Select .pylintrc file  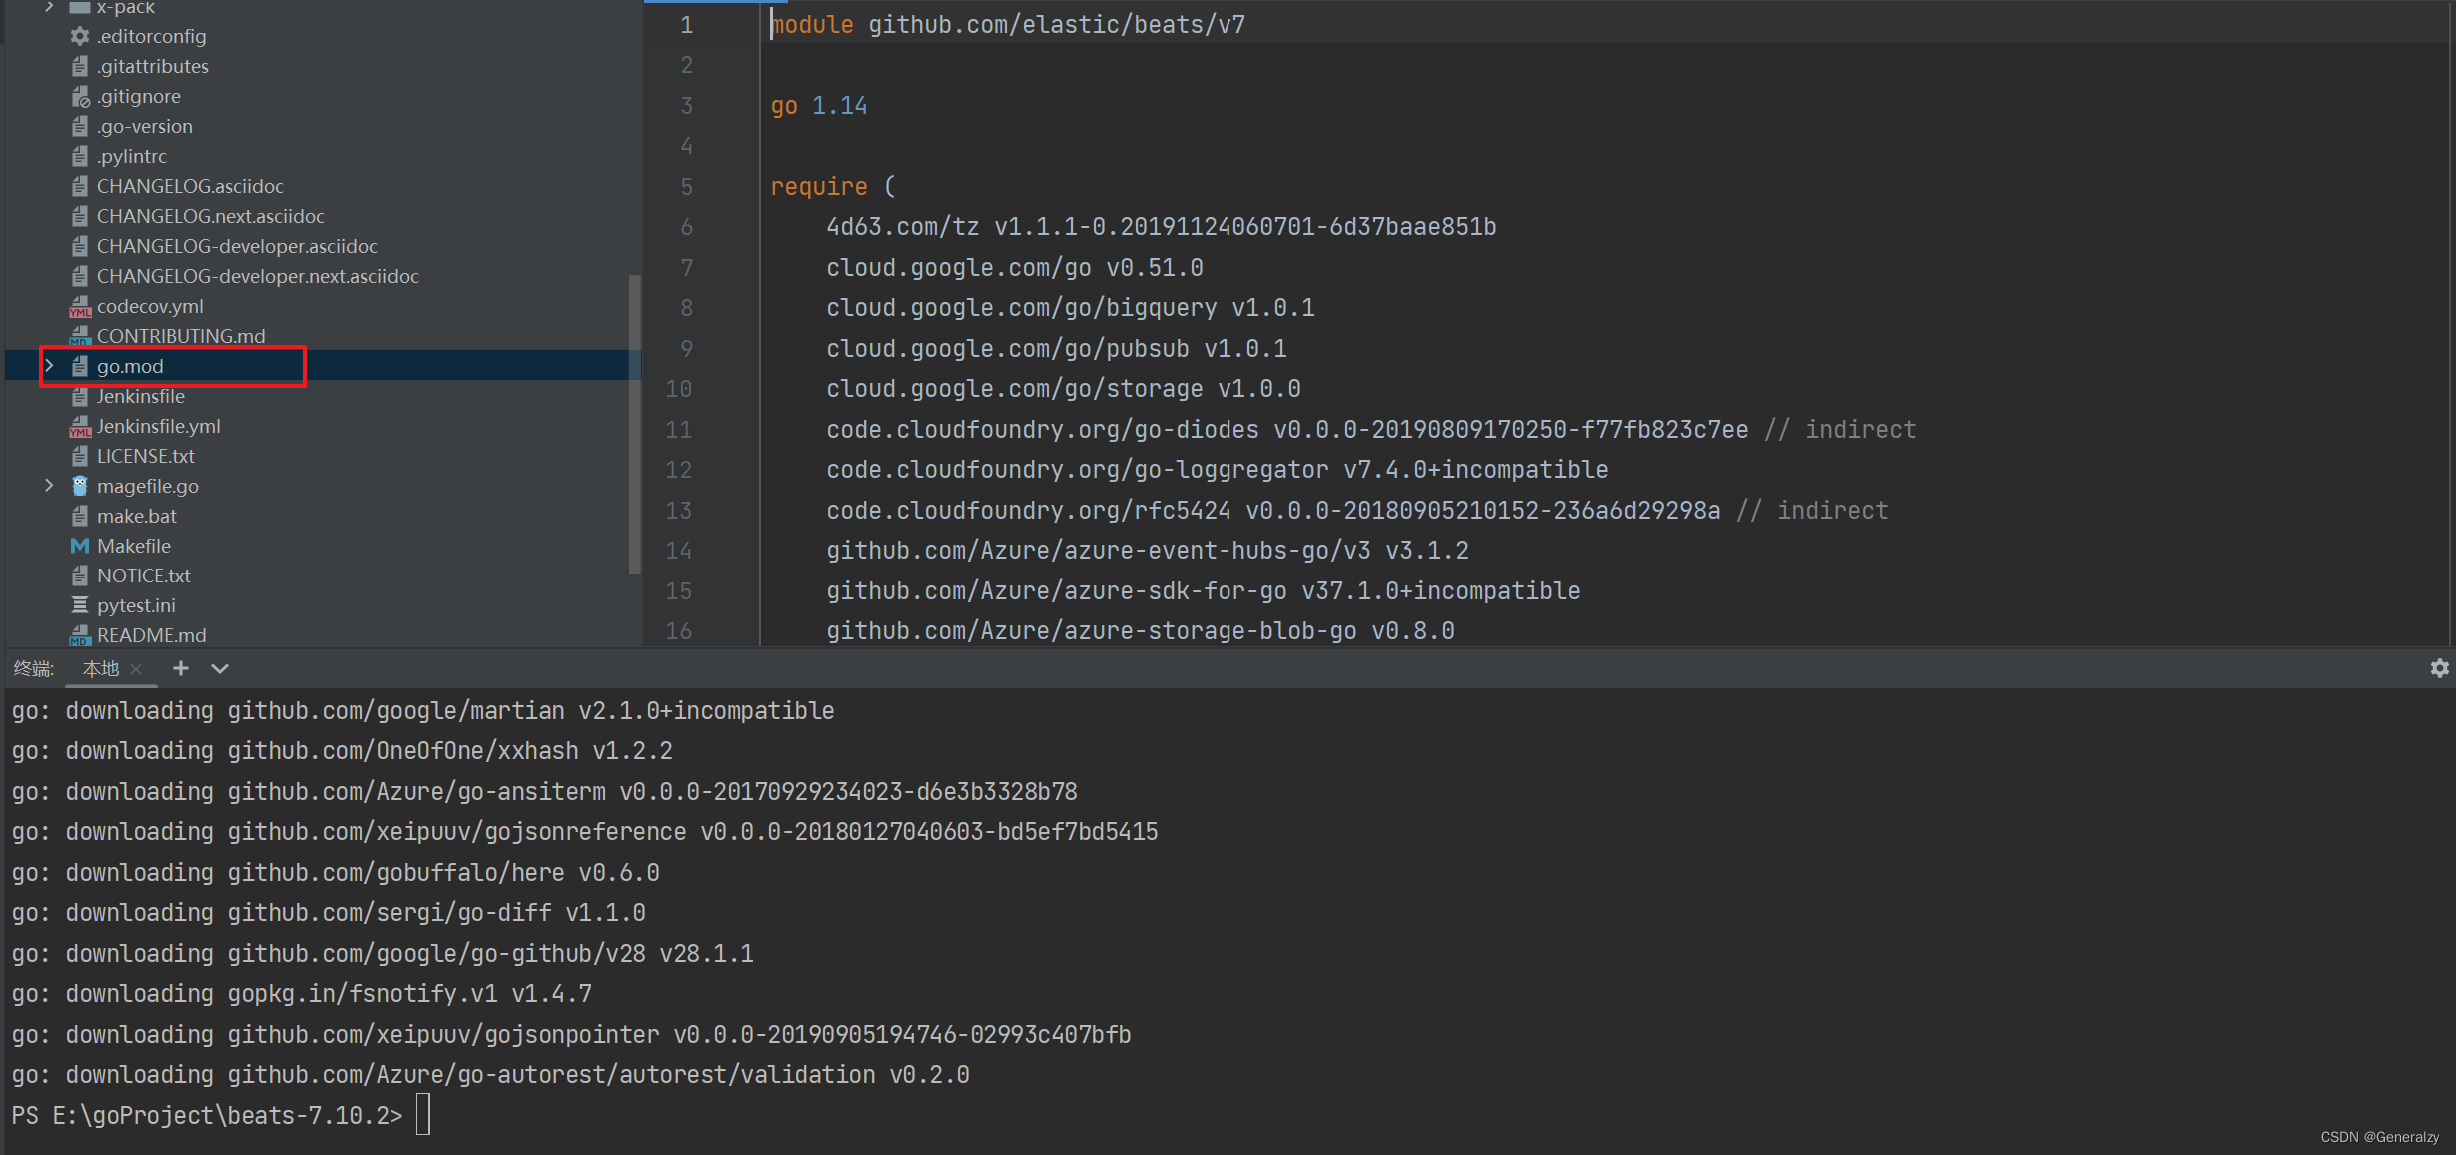pyautogui.click(x=132, y=156)
